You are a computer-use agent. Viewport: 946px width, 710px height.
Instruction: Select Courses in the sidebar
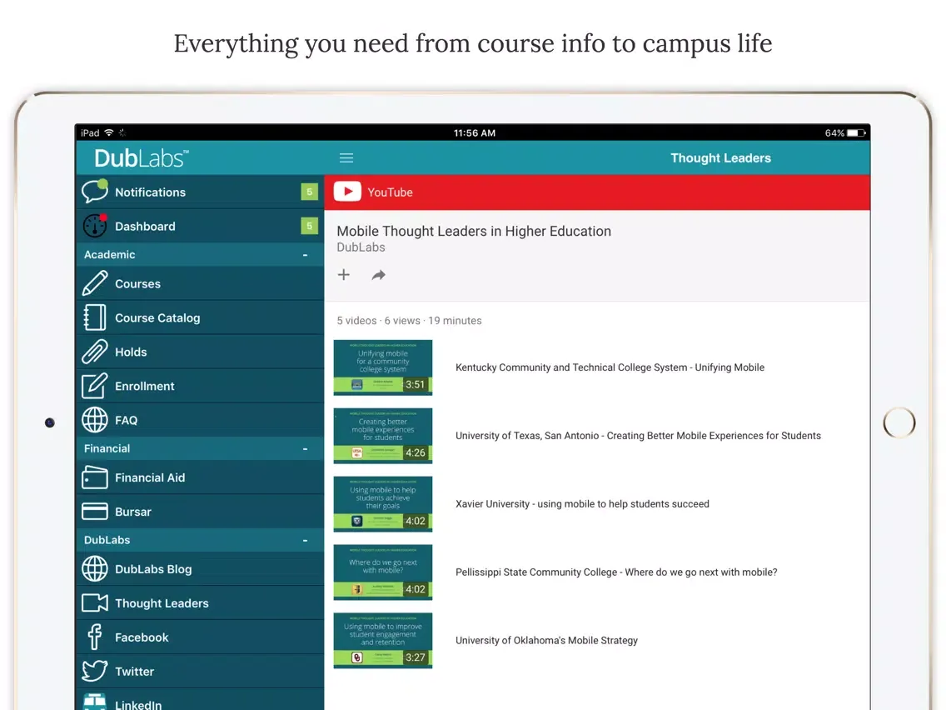201,283
